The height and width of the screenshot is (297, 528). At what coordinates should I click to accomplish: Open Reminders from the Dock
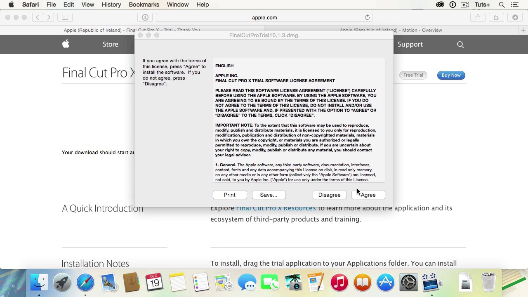[201, 283]
